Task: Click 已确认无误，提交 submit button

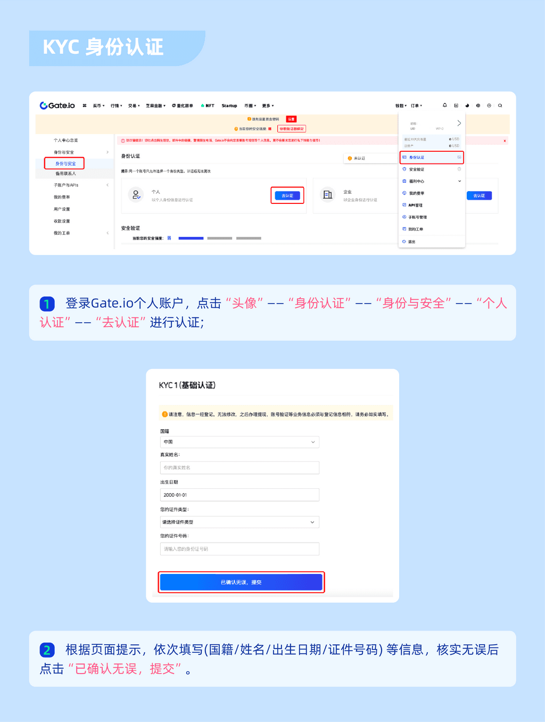Action: pos(241,582)
